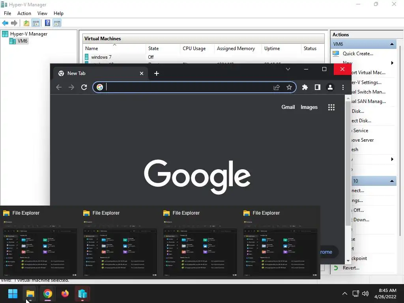Screen dimensions: 404x303
Task: Click the Hyper-V Settings action
Action: pyautogui.click(x=366, y=82)
